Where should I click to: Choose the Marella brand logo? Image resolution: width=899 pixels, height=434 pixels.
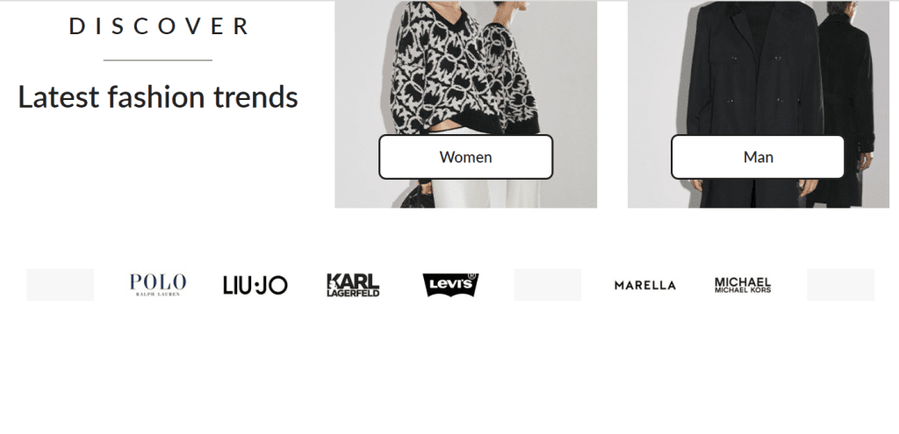pyautogui.click(x=645, y=285)
